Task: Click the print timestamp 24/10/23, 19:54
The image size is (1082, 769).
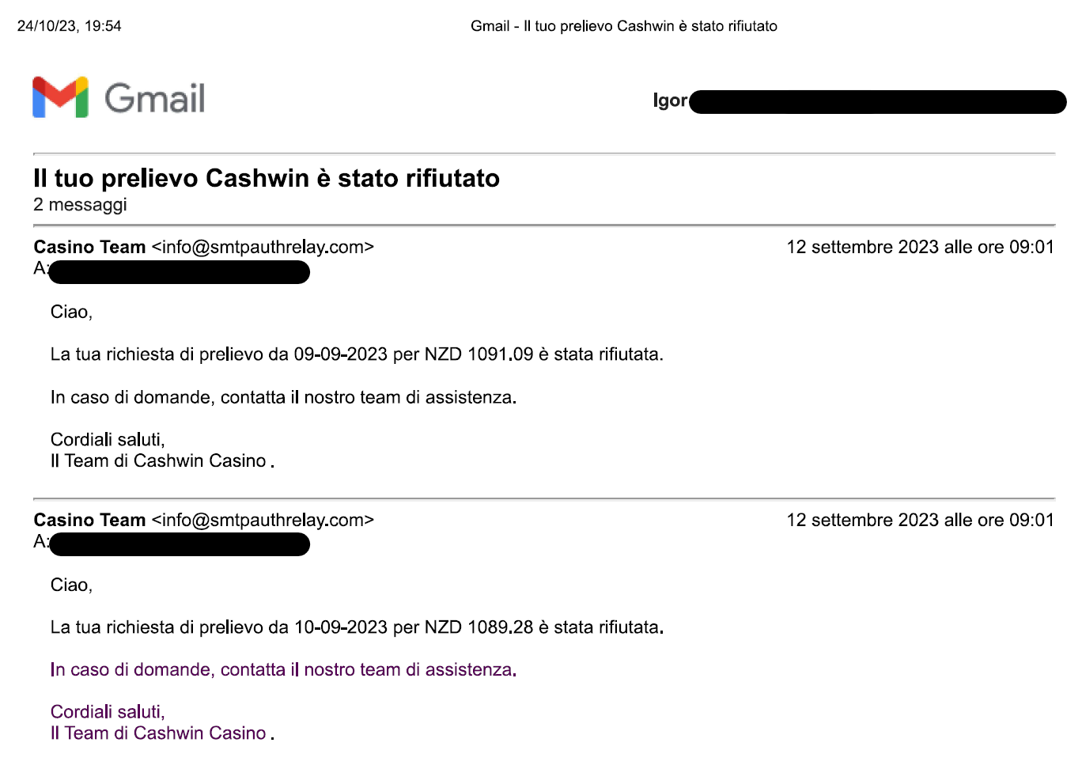Action: click(x=70, y=26)
